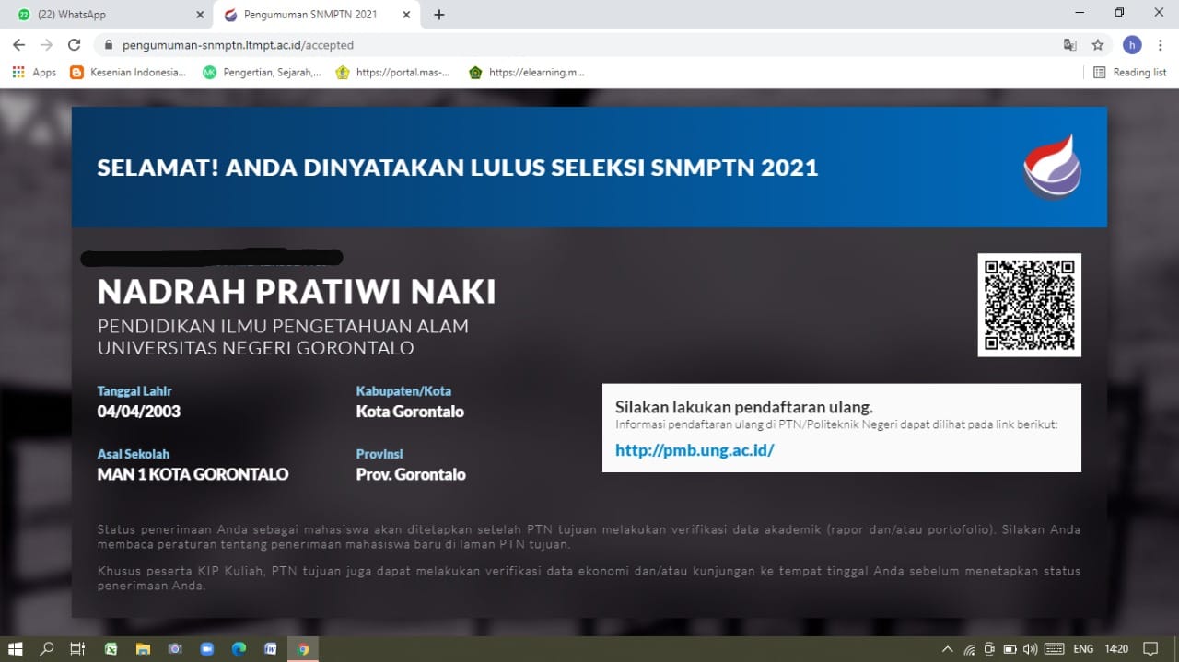Image resolution: width=1179 pixels, height=662 pixels.
Task: Reload the SNMPTN announcement page
Action: pyautogui.click(x=75, y=44)
